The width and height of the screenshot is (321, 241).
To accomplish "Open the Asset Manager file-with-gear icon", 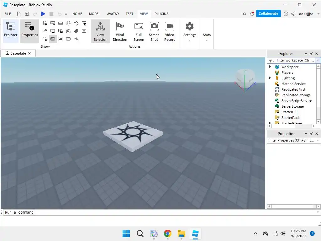I will coord(45,23).
